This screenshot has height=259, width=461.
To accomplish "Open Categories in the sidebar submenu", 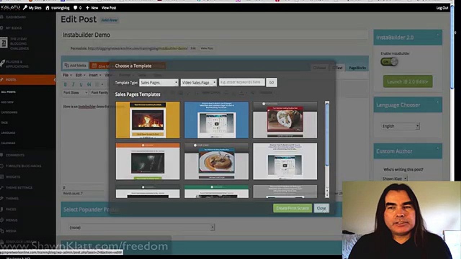I will [x=9, y=112].
